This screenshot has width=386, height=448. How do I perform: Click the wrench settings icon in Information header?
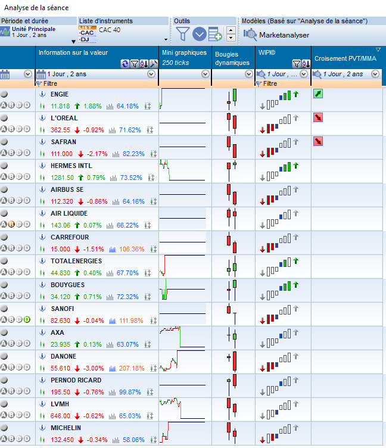[x=154, y=64]
